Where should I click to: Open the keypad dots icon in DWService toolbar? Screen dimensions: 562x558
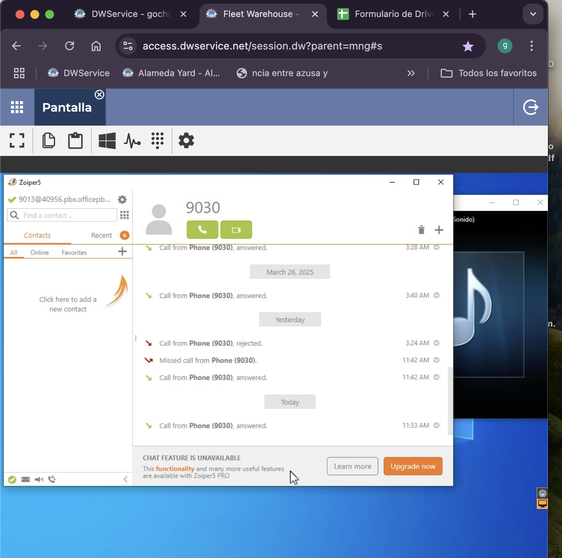click(158, 140)
